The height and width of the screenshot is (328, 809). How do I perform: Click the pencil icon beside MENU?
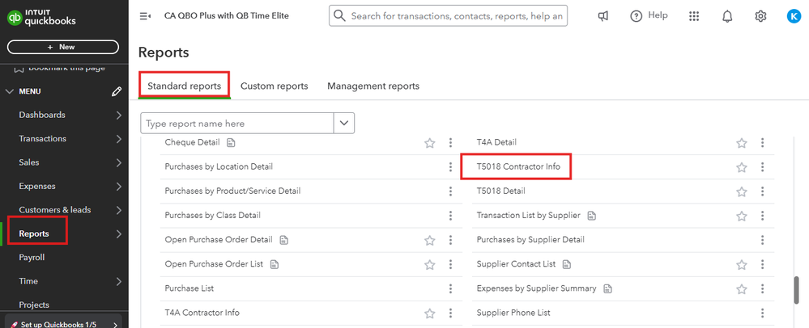(x=117, y=91)
